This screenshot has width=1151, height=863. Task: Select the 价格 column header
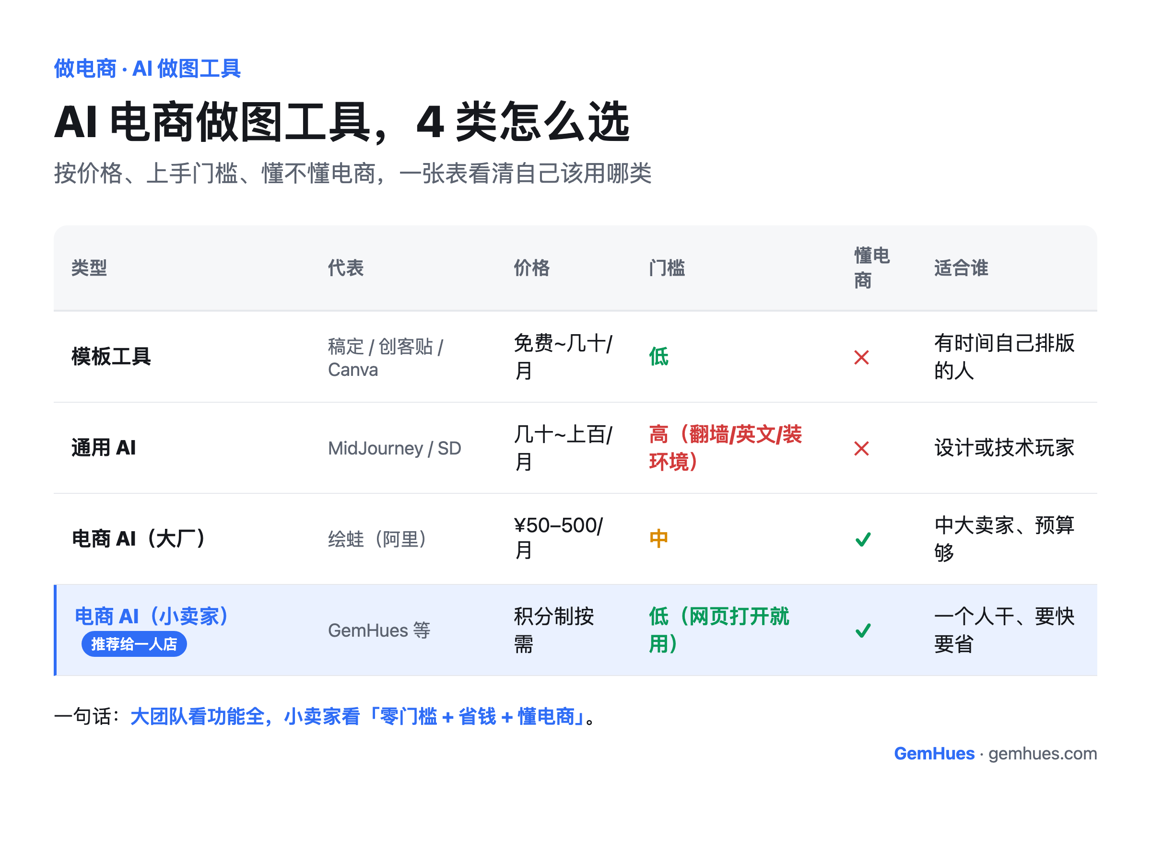532,268
